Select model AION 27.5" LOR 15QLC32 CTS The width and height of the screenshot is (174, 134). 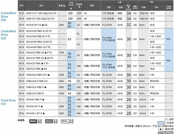[41, 13]
